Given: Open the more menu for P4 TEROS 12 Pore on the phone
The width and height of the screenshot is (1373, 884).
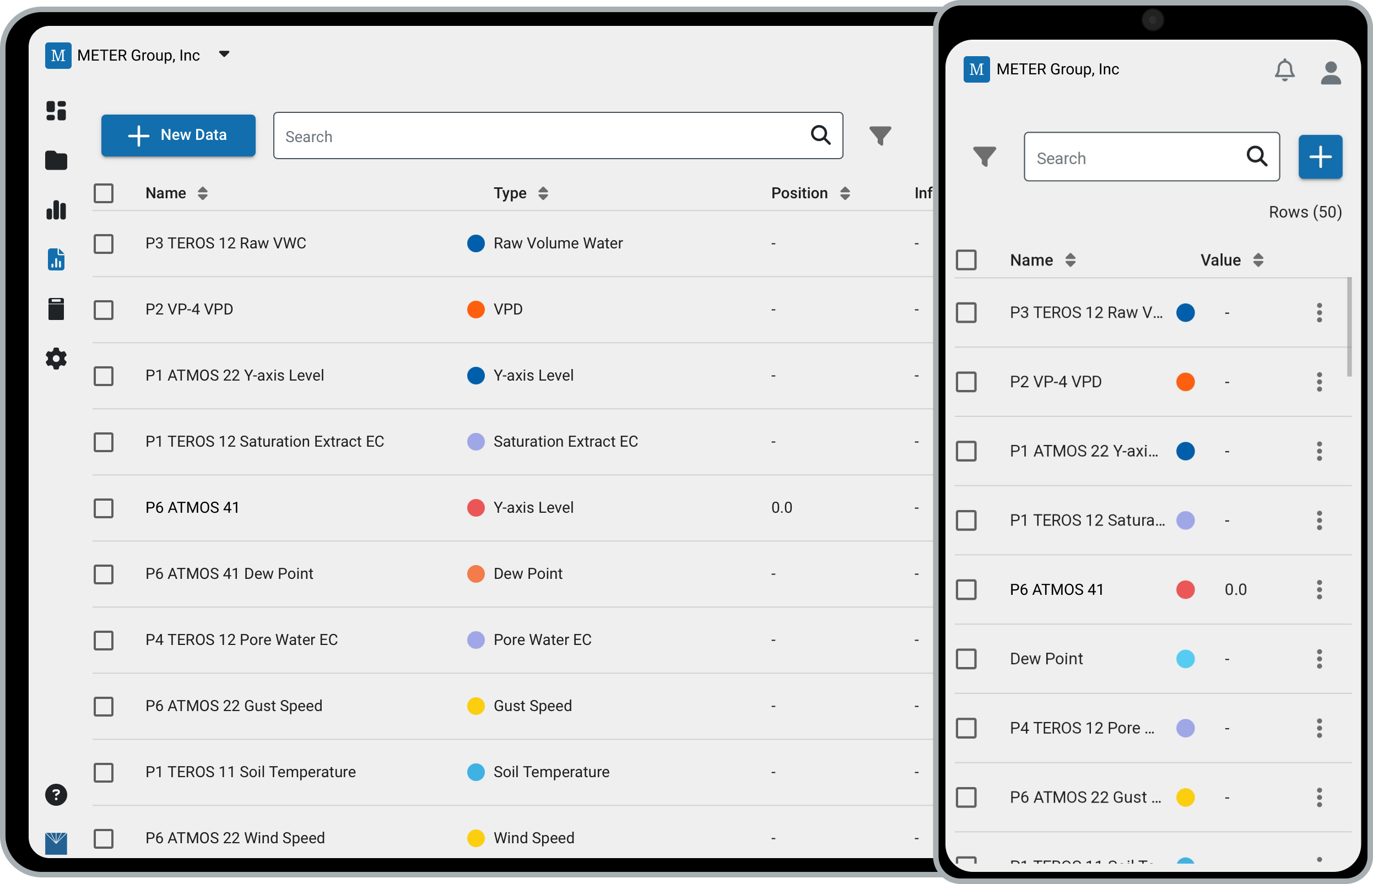Looking at the screenshot, I should coord(1319,729).
